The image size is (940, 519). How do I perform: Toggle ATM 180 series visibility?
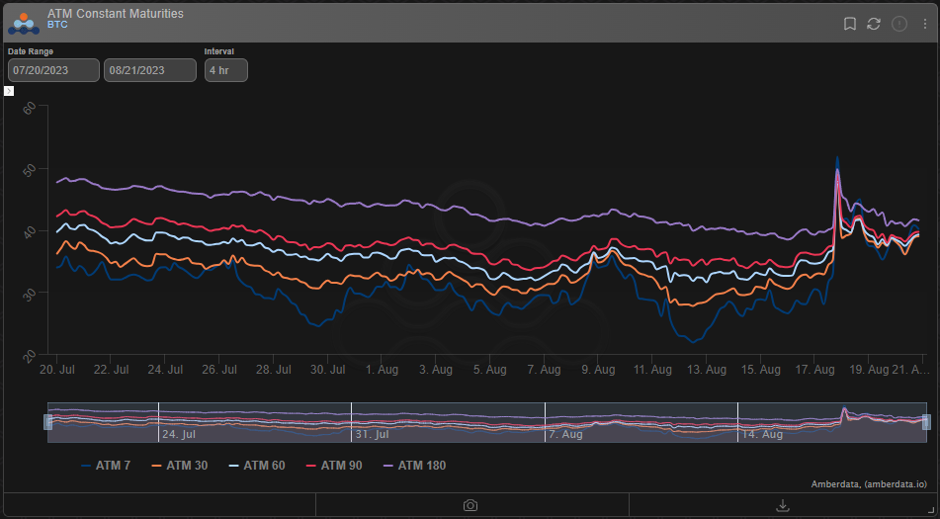pos(414,465)
